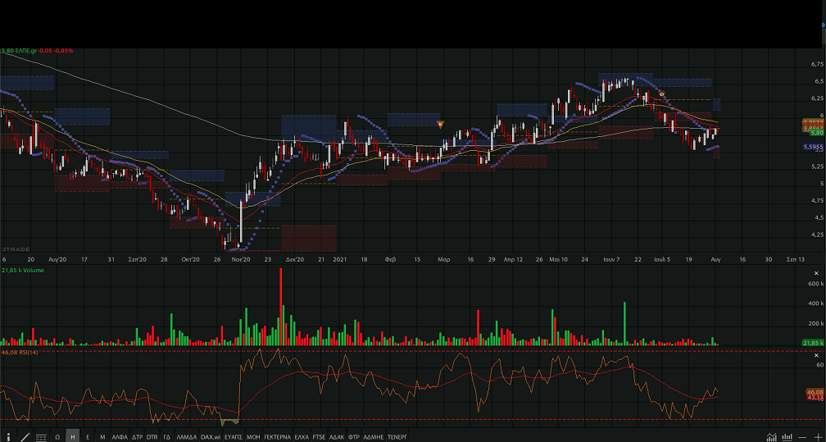Screen dimensions: 826x442
Task: Open the DAX.wi symbol tab
Action: point(211,437)
